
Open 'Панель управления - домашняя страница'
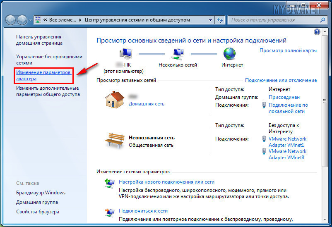click(40, 40)
